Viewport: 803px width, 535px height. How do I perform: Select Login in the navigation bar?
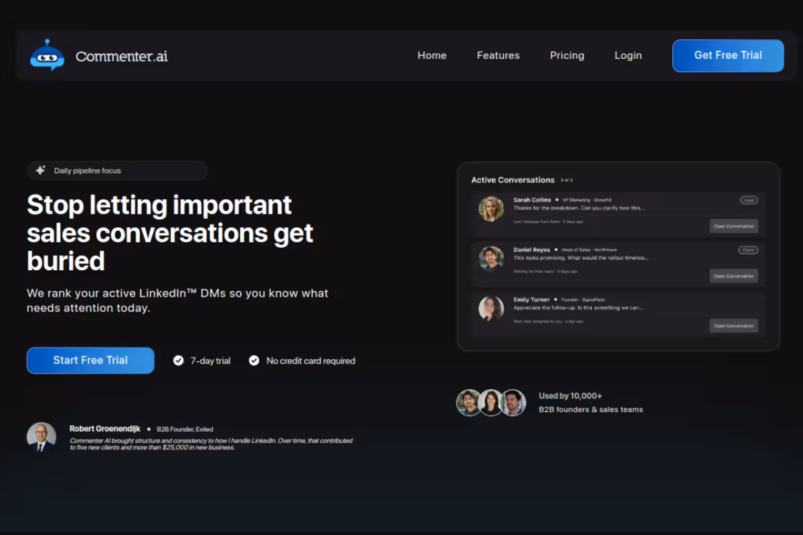(628, 56)
